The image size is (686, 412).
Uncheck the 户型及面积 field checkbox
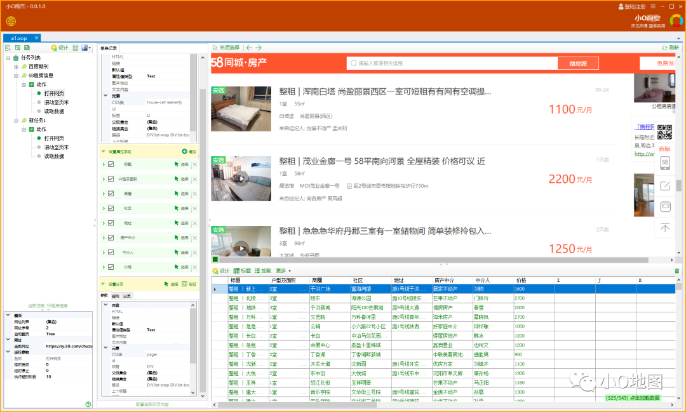tap(111, 179)
